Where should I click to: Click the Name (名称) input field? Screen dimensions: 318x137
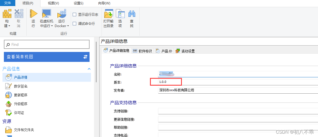point(238,74)
